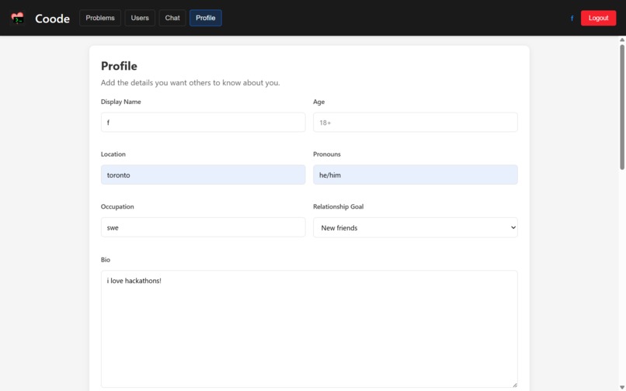Click the 'Add the details you want' subtitle
Screen dimensions: 626x391
190,82
